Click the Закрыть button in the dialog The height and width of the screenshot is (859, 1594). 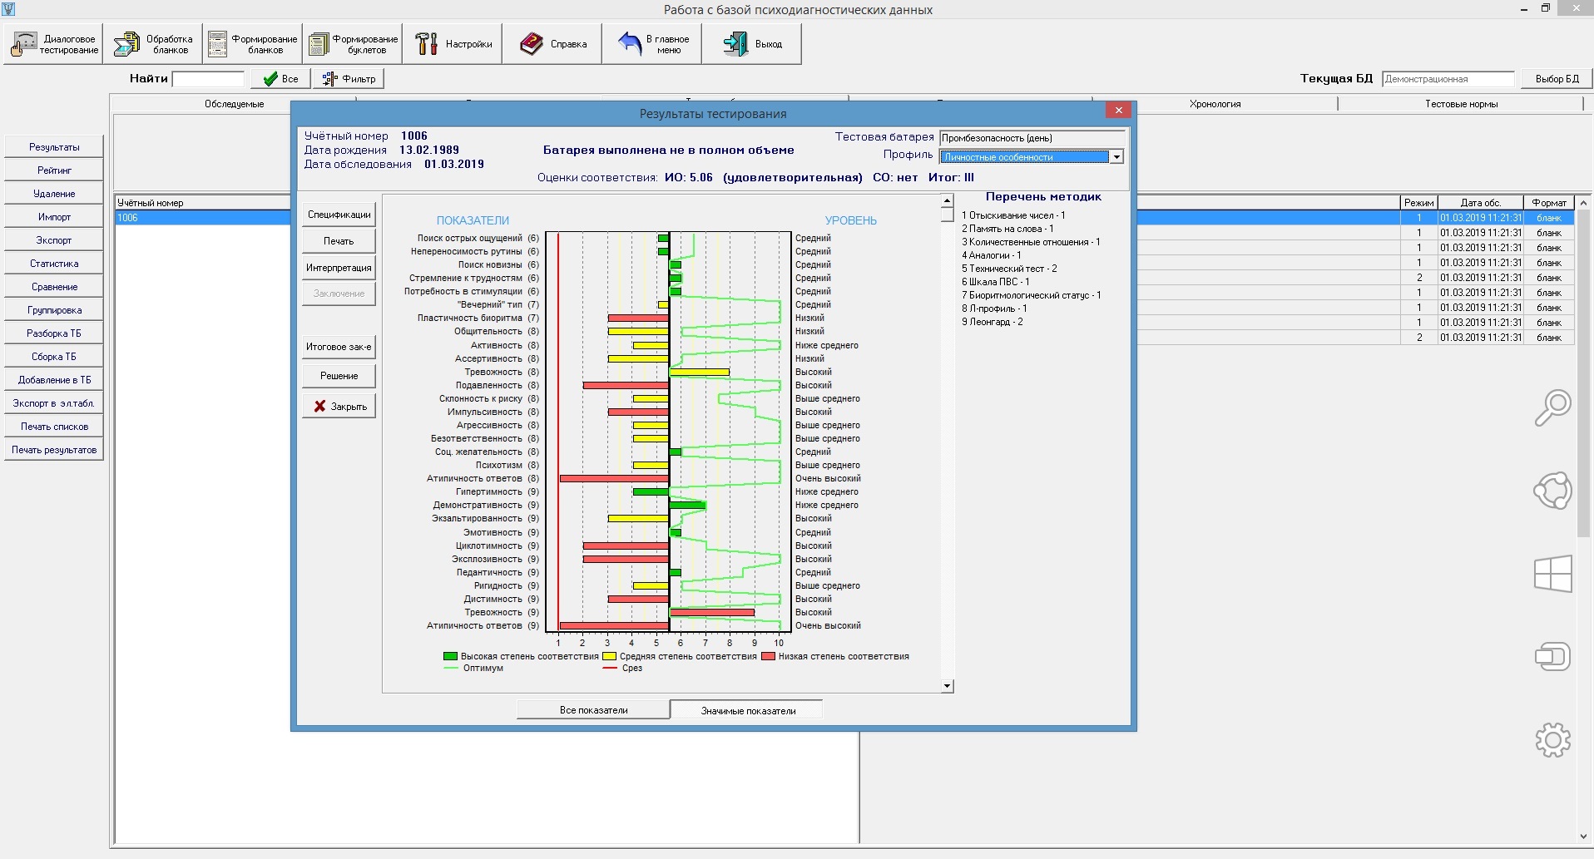[x=339, y=407]
